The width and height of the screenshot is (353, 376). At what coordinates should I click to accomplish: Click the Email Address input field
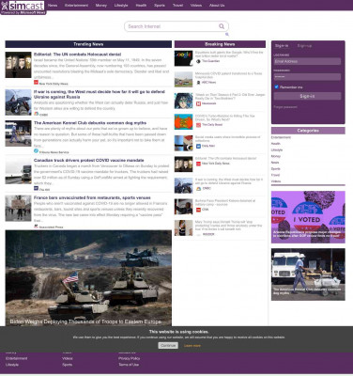click(x=307, y=61)
